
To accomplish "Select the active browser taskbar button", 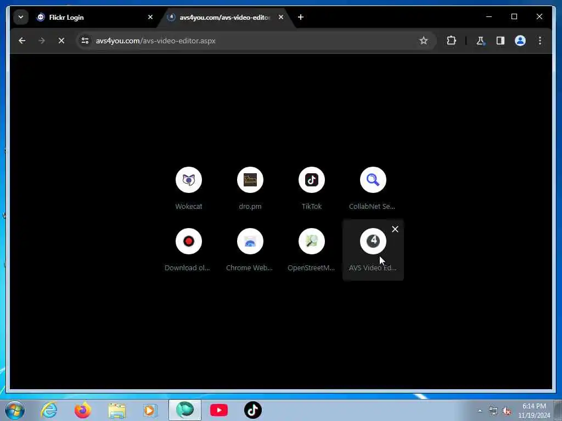I will (185, 410).
